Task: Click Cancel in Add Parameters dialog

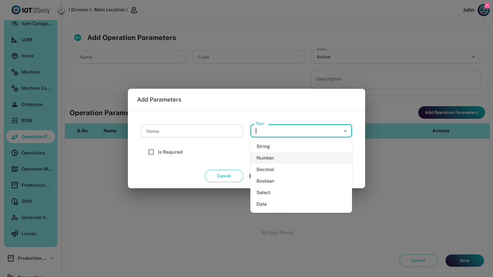Action: click(224, 176)
